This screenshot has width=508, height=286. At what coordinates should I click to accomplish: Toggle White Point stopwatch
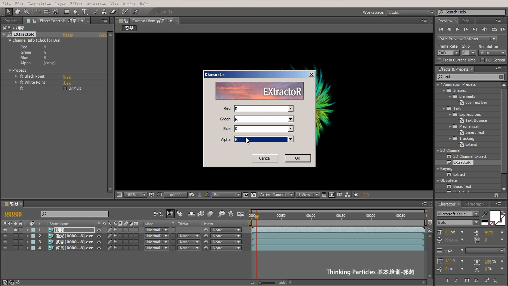(x=22, y=82)
